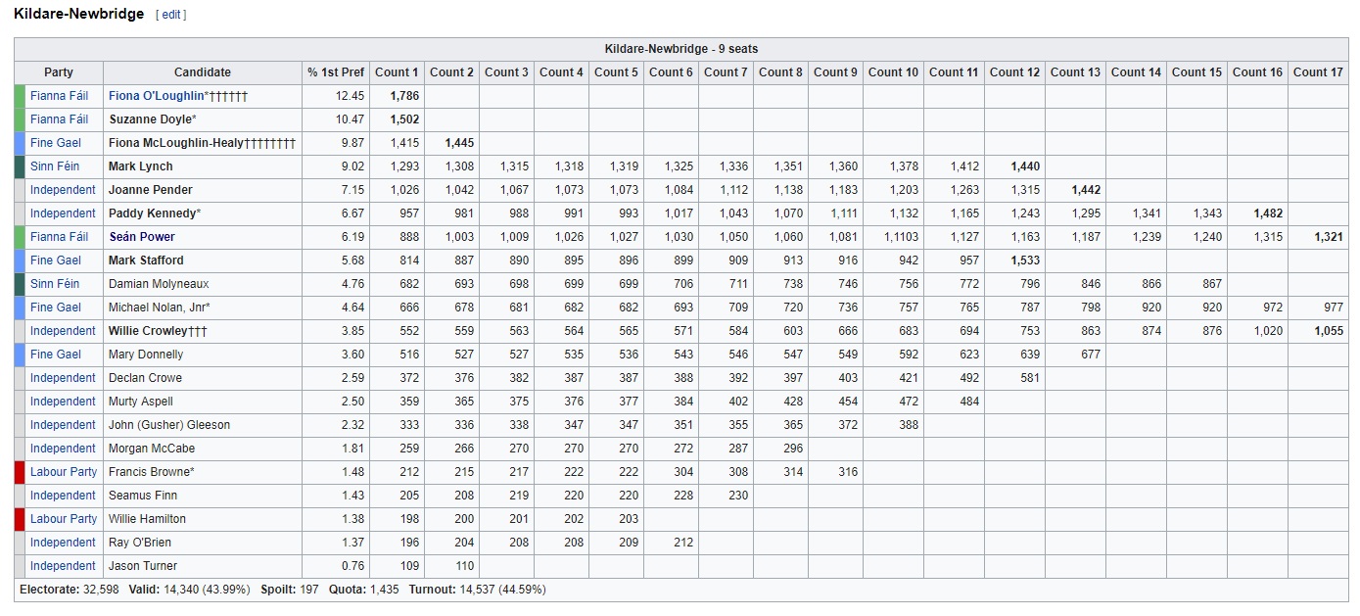The width and height of the screenshot is (1360, 616).
Task: Click the Kildare-Newbridge section heading
Action: [x=78, y=15]
